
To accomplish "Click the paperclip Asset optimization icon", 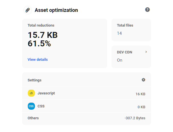I will tap(28, 10).
